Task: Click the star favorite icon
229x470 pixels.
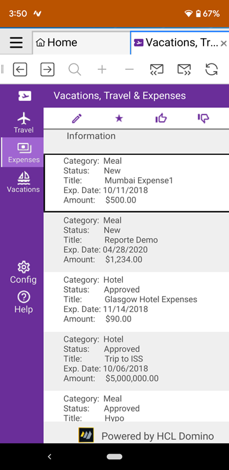Action: (119, 119)
